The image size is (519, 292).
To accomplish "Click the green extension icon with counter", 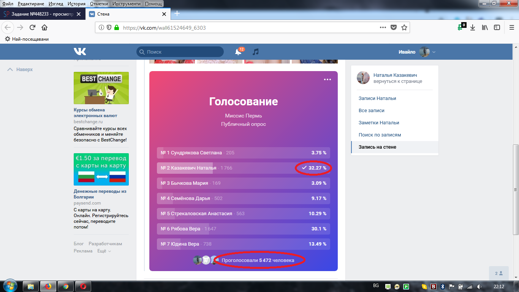I will 461,27.
